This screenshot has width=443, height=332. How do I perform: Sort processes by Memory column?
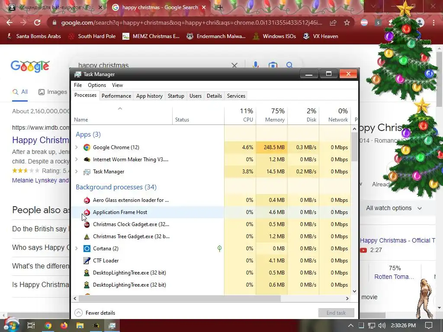272,115
